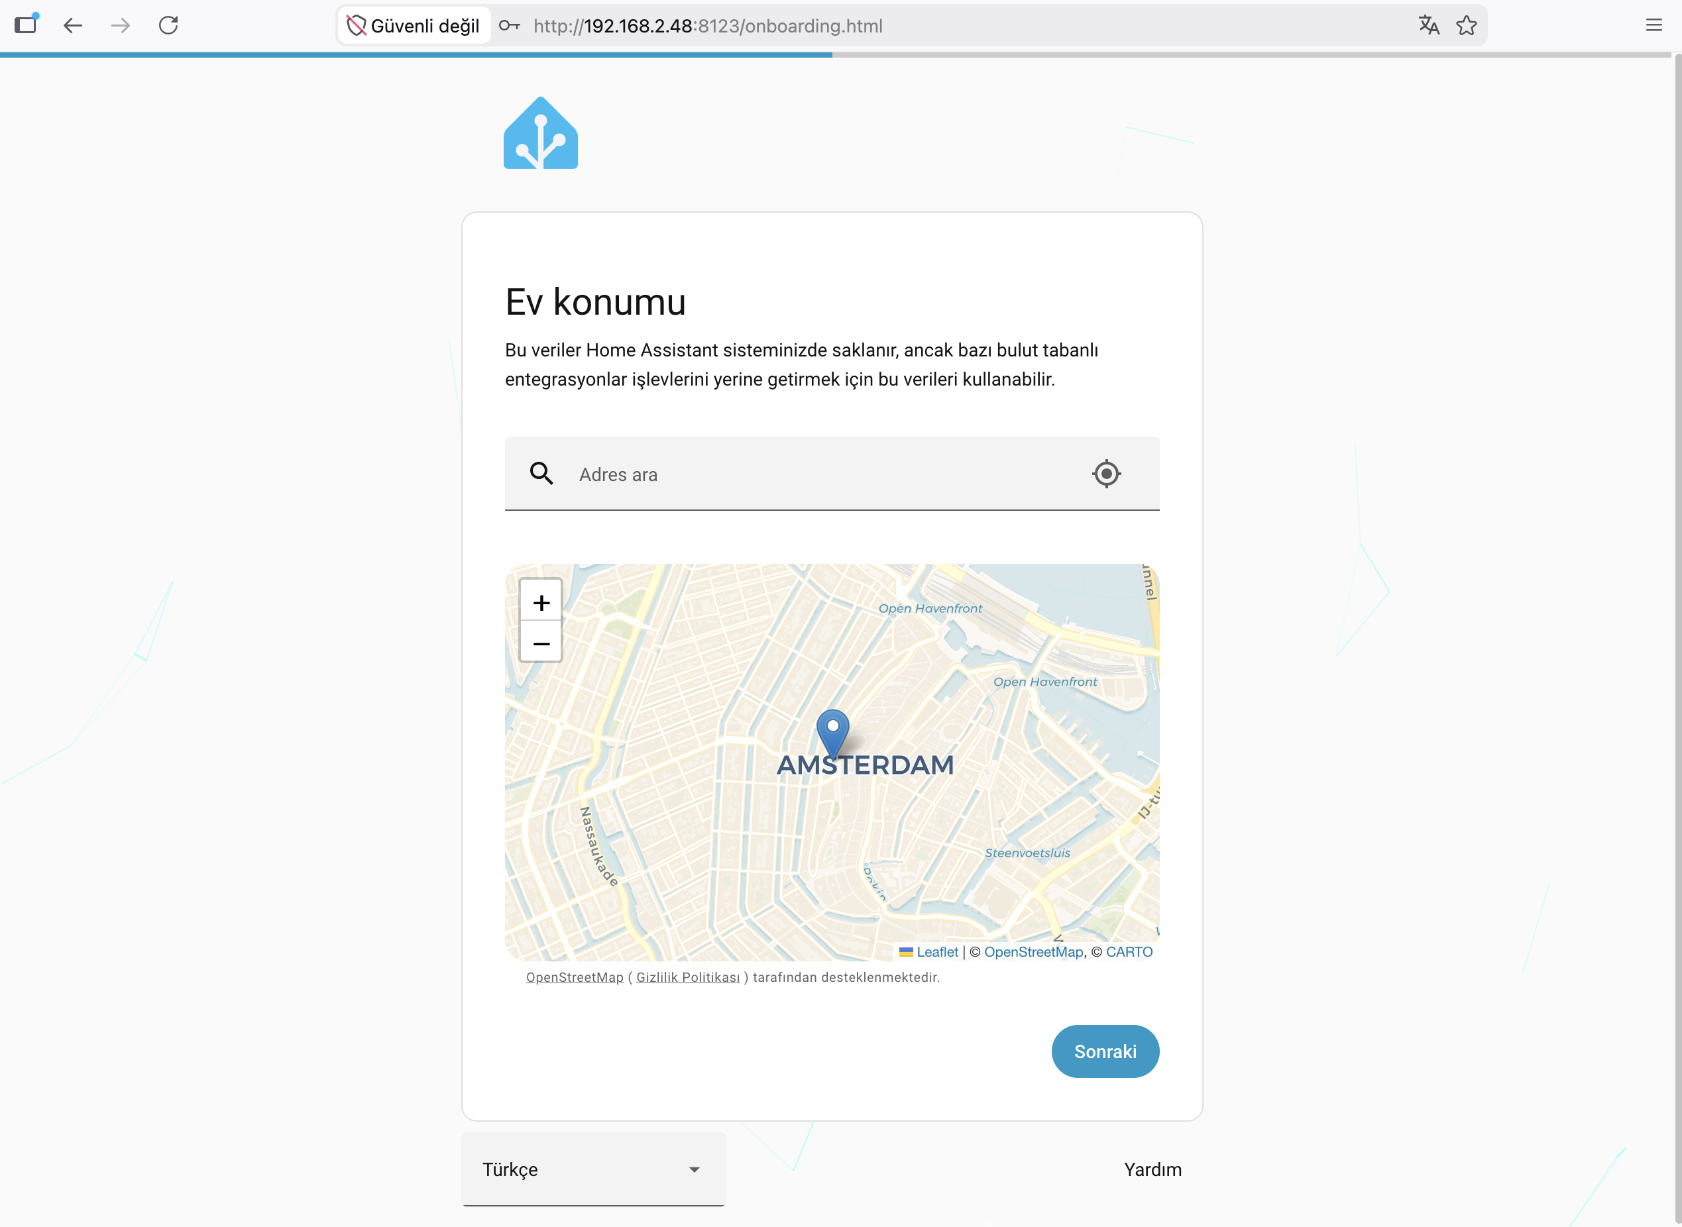This screenshot has height=1227, width=1682.
Task: Click the search magnifier icon
Action: coord(541,474)
